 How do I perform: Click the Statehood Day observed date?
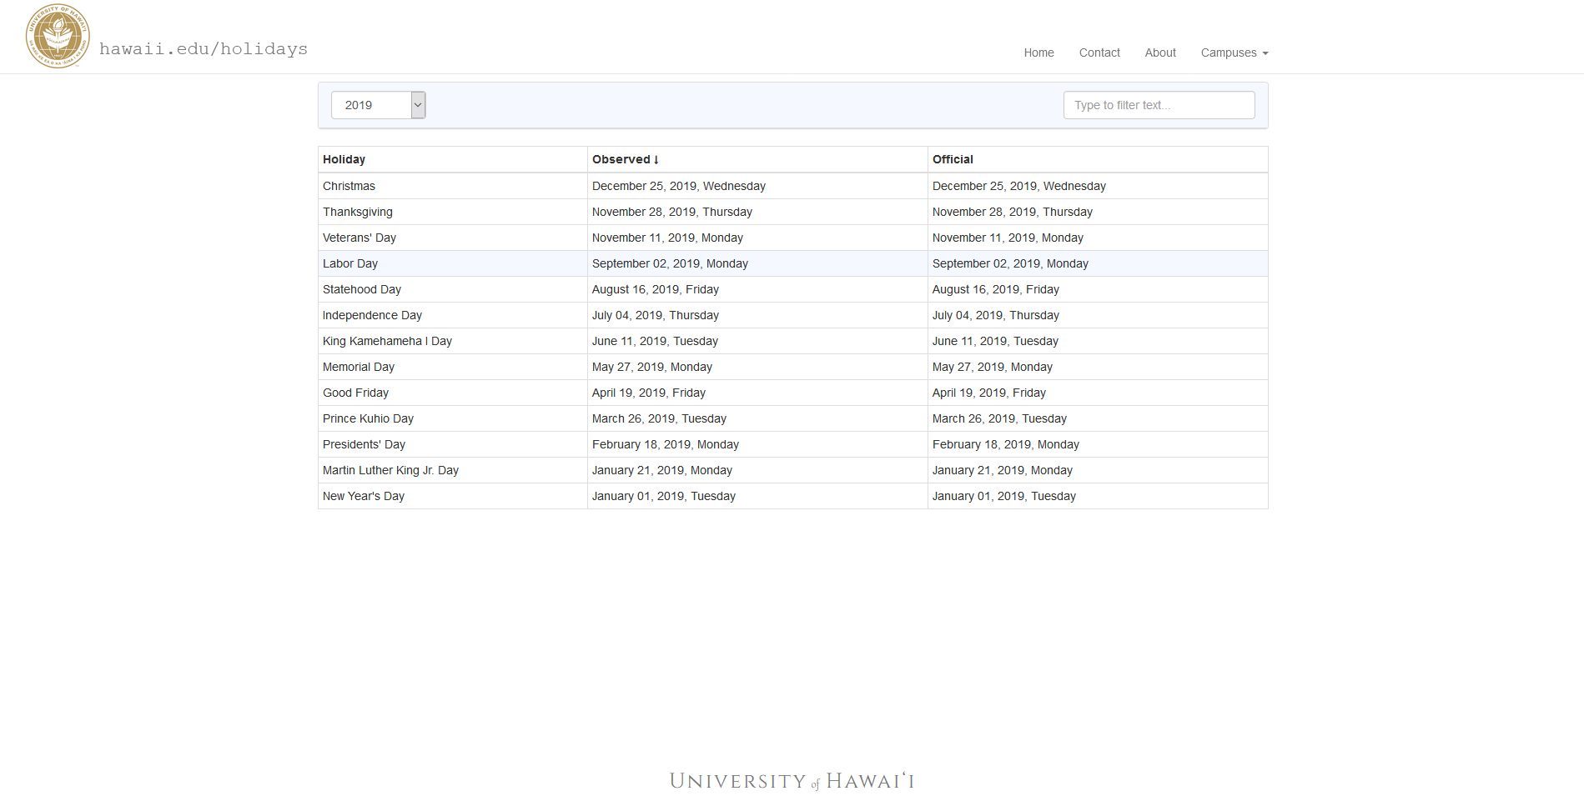point(656,289)
